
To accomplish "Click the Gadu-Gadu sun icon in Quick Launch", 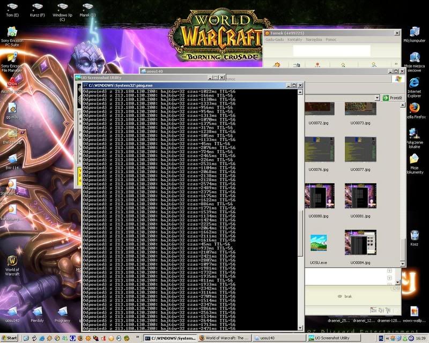I will [x=88, y=338].
